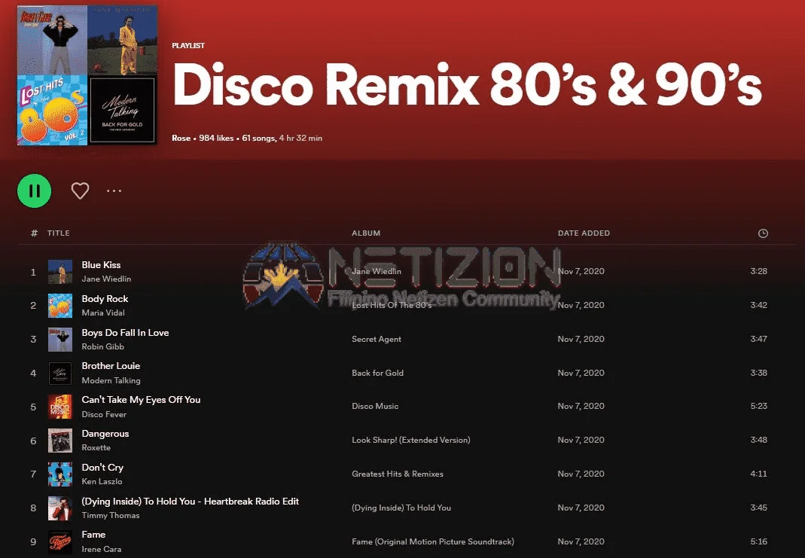Click the Dying Inside track thumbnail
The image size is (805, 558).
pyautogui.click(x=60, y=508)
